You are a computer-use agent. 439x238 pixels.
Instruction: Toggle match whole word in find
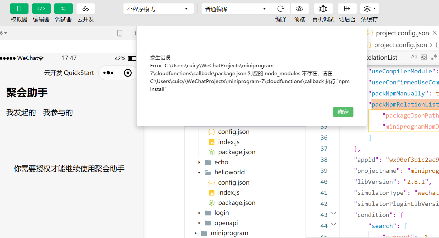(424, 57)
